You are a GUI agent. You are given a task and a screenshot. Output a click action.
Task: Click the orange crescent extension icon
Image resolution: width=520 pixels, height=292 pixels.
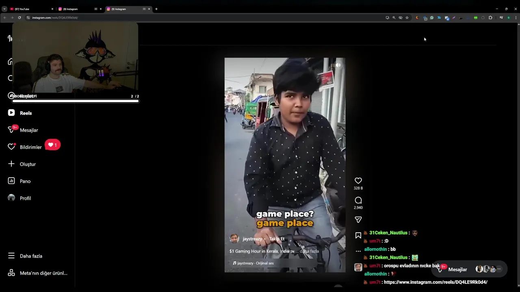coord(417,17)
